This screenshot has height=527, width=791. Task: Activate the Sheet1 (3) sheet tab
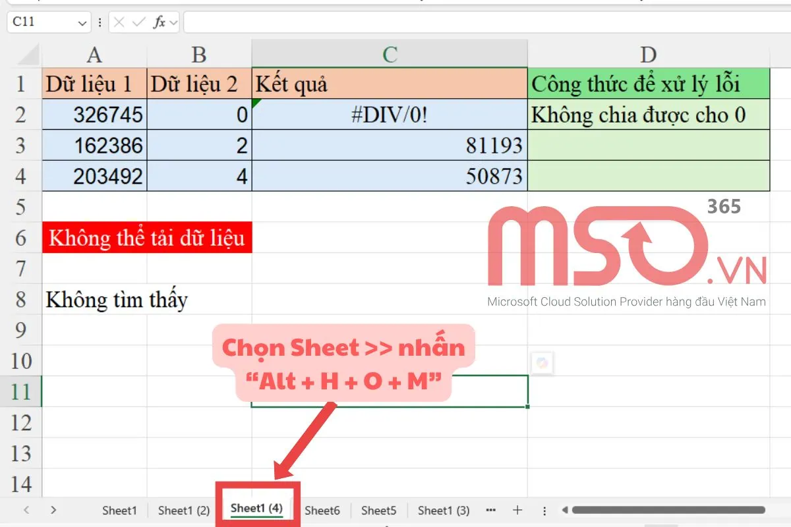click(443, 510)
